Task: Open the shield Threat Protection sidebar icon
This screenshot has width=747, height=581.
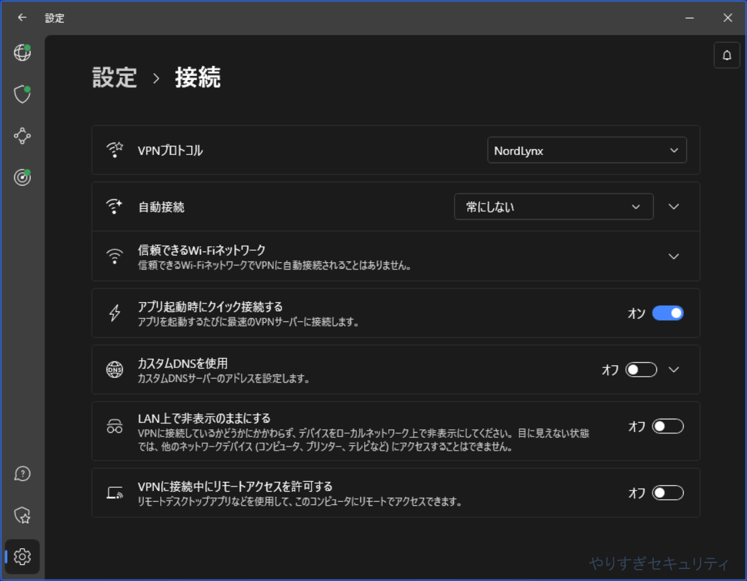Action: [x=23, y=95]
